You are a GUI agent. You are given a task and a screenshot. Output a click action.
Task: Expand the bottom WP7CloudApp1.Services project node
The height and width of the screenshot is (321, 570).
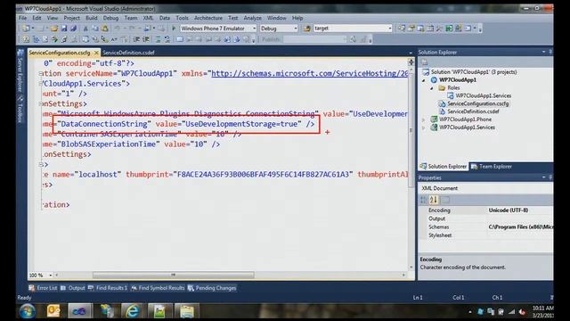tap(424, 128)
